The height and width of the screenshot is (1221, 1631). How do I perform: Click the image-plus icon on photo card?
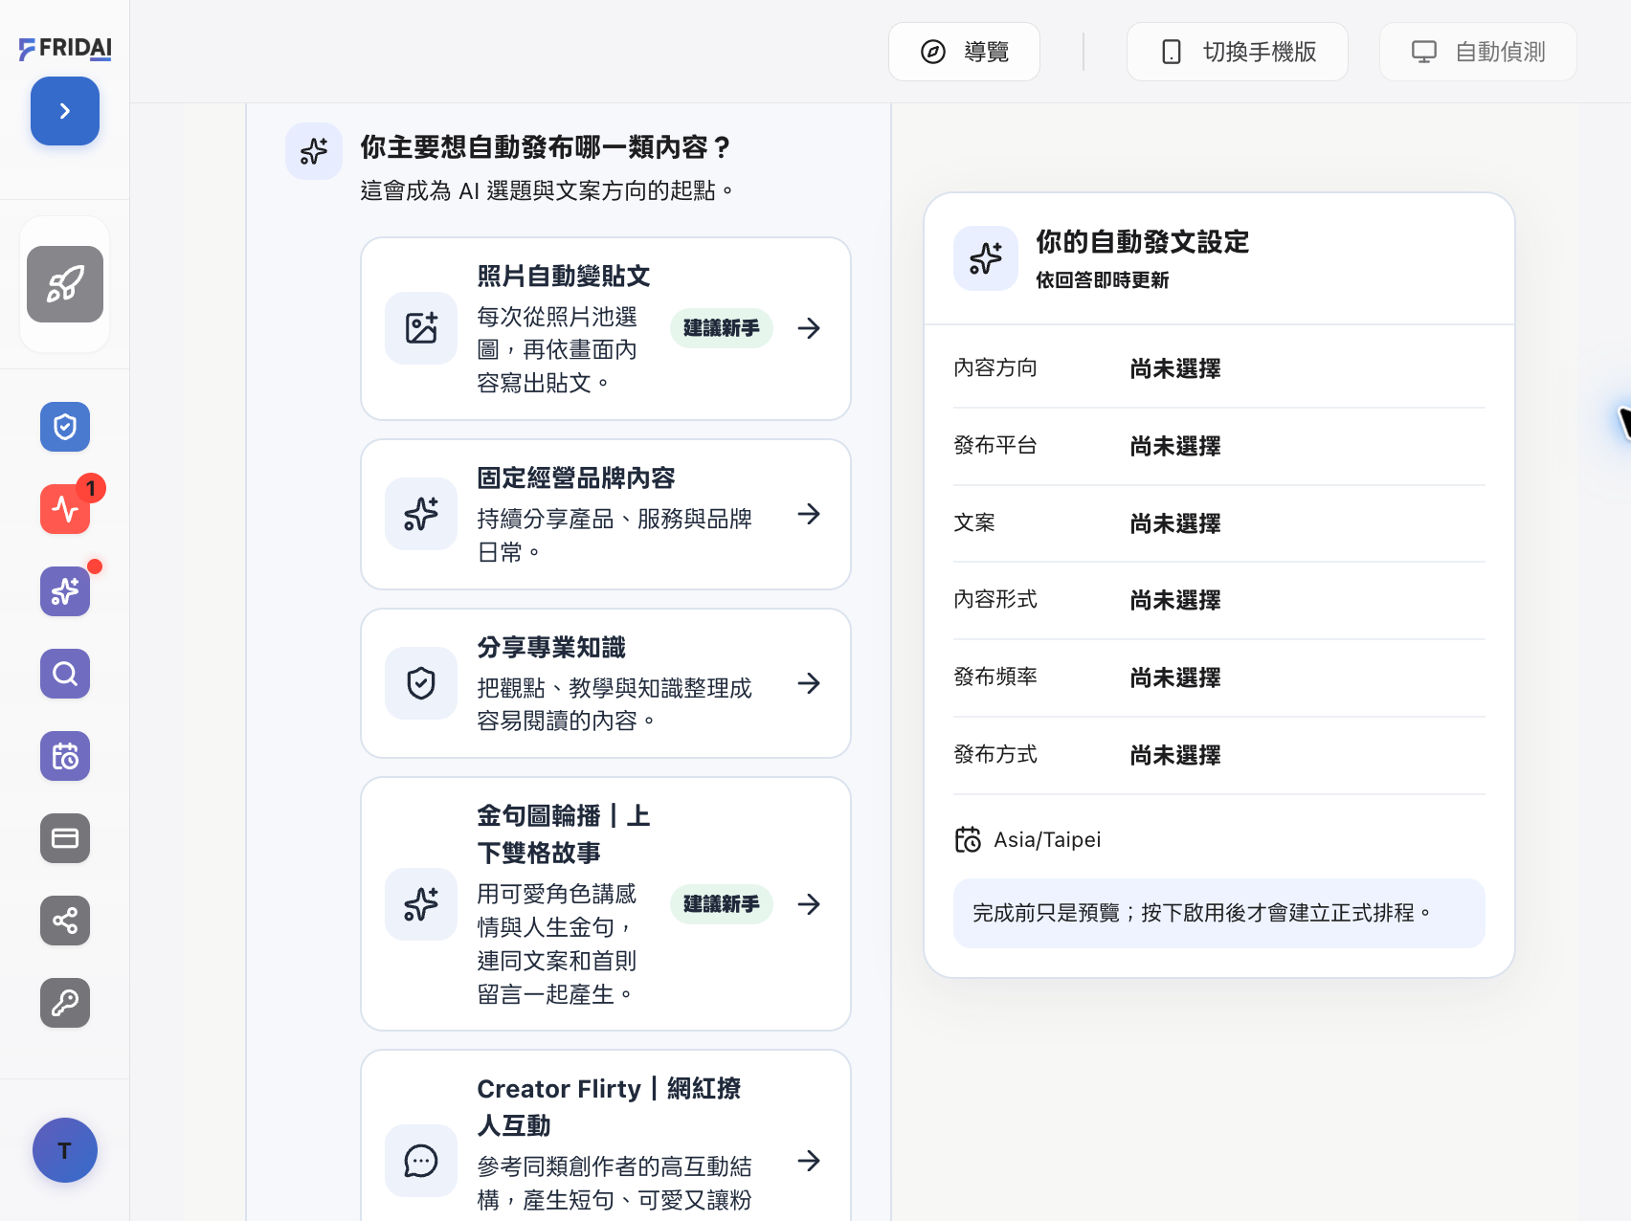pyautogui.click(x=421, y=328)
